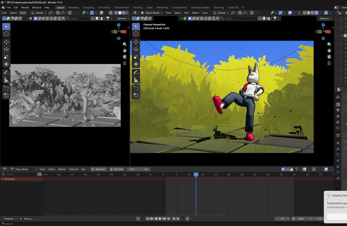Click the Dope Sheet channel search field

pos(19,174)
